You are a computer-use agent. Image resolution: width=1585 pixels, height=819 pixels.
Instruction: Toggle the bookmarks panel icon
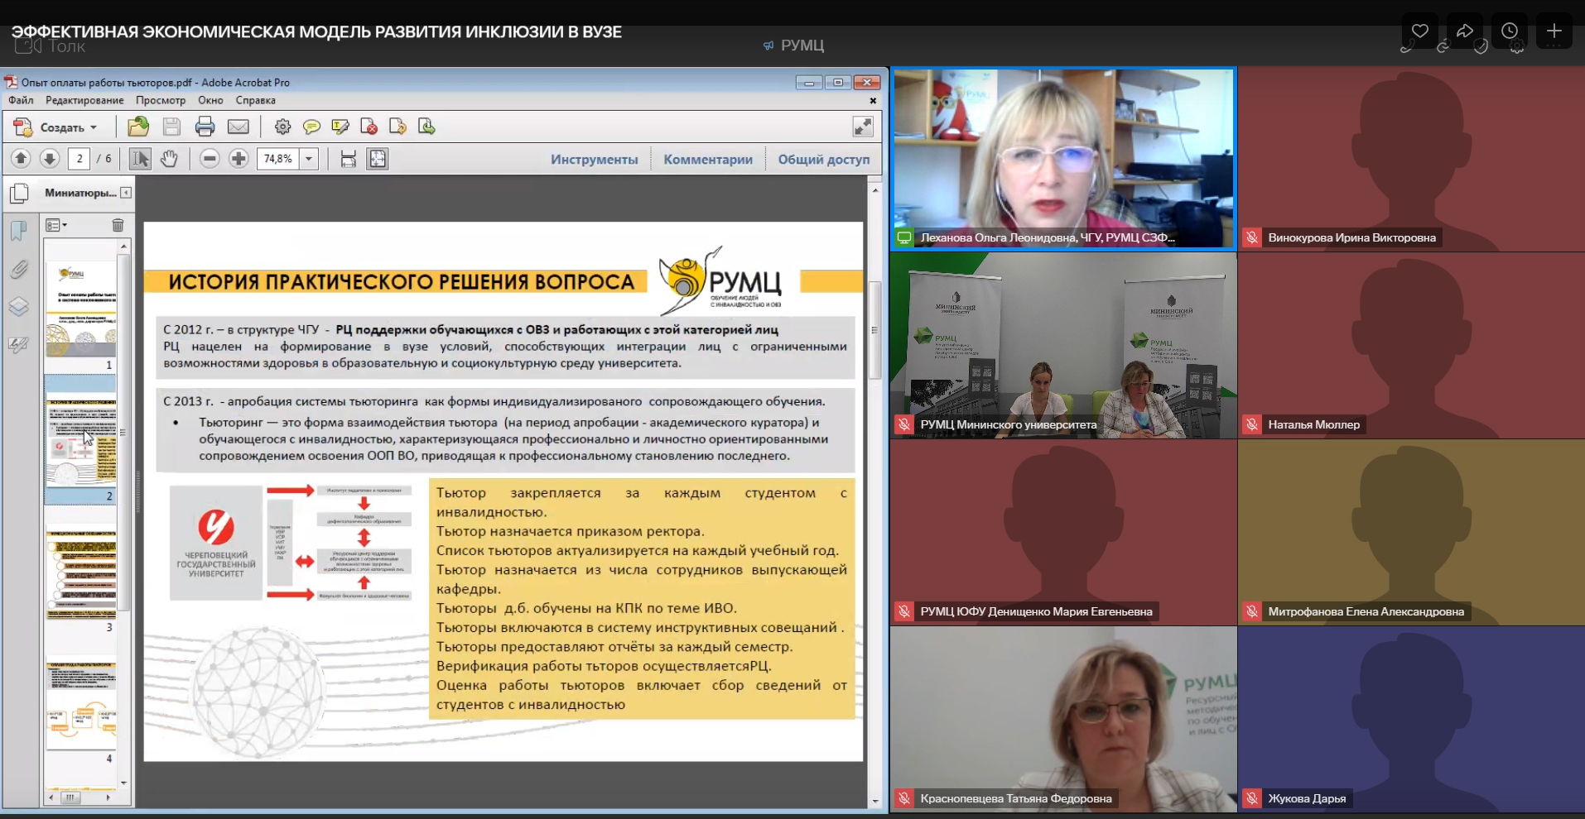(x=19, y=231)
